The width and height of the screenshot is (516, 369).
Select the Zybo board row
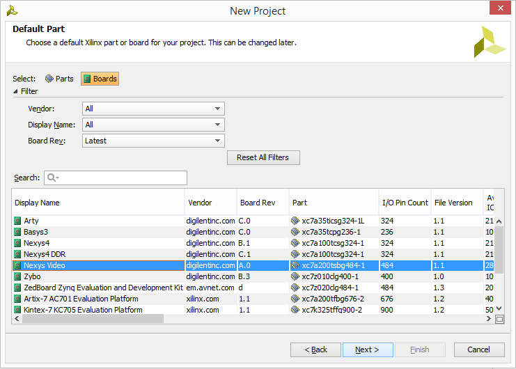coord(253,276)
